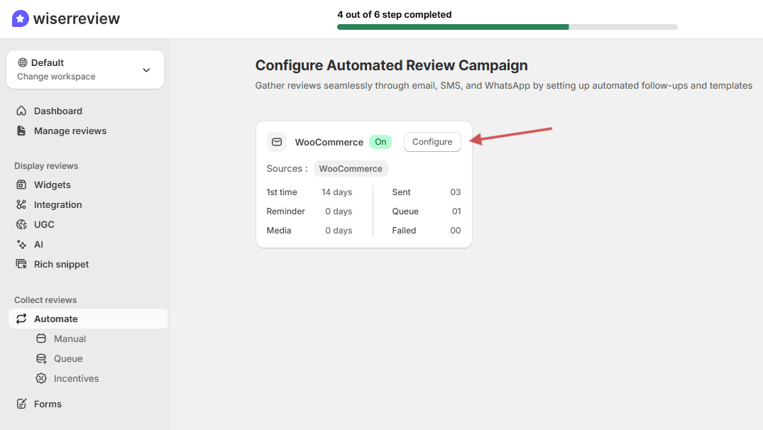Image resolution: width=763 pixels, height=430 pixels.
Task: Click the UGC globe icon
Action: (x=21, y=224)
